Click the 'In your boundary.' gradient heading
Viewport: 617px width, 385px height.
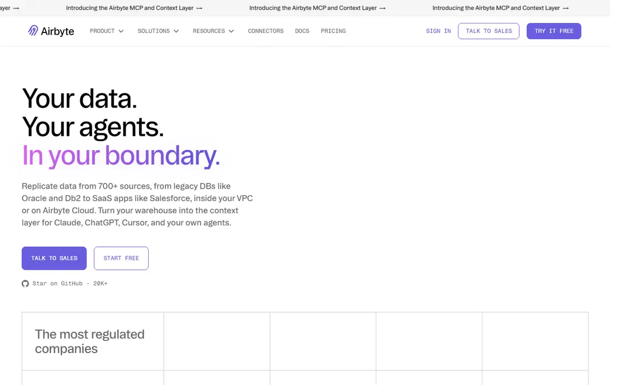[x=121, y=156]
